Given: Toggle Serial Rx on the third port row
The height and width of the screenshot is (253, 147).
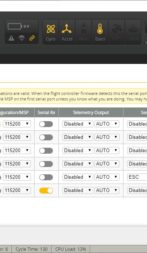Looking at the screenshot, I should (46, 151).
